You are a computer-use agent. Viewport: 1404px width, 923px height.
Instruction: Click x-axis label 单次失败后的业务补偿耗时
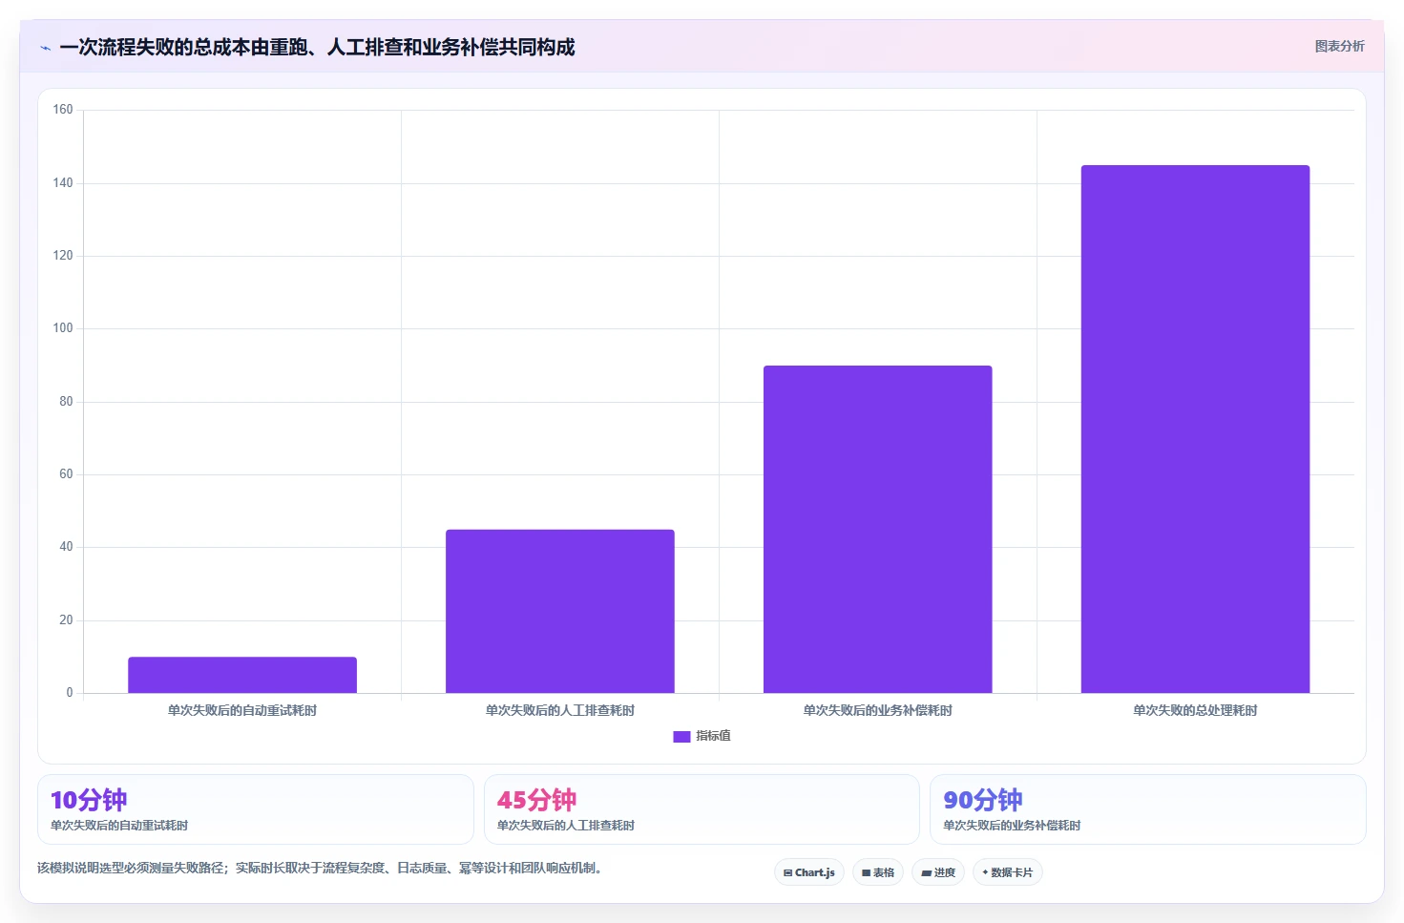(878, 710)
